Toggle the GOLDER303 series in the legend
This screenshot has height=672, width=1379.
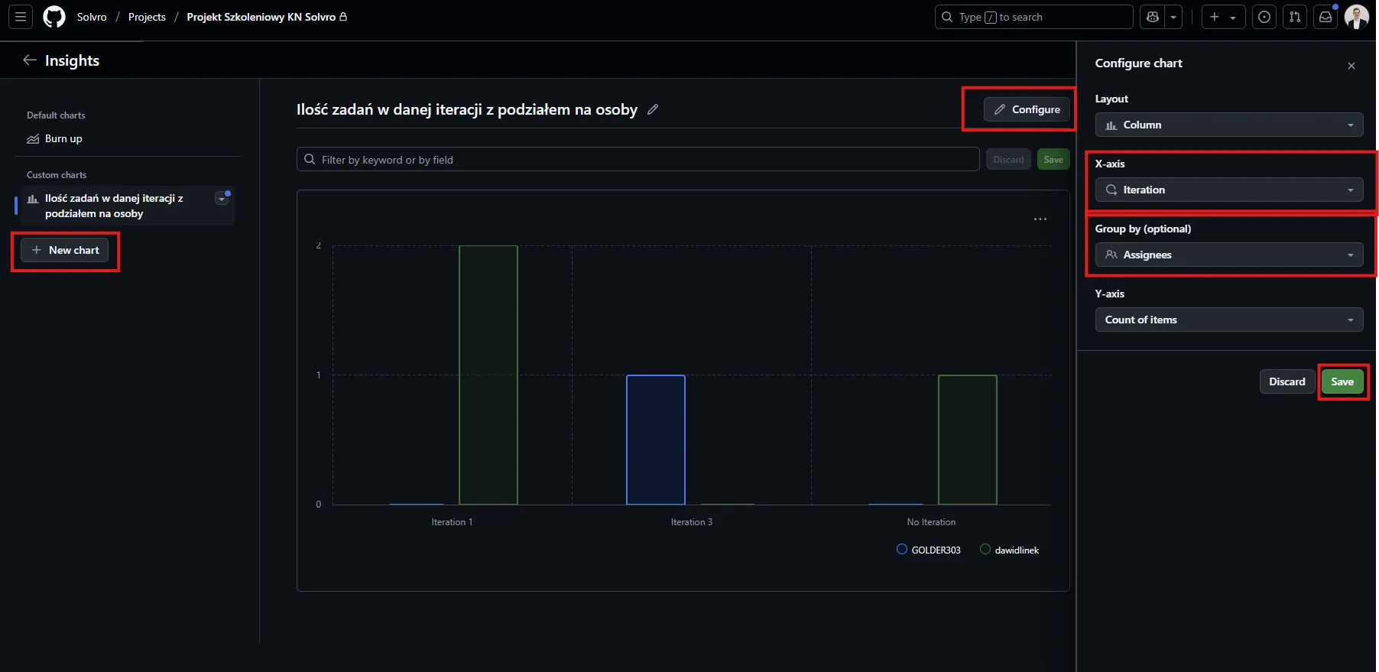[x=929, y=550]
